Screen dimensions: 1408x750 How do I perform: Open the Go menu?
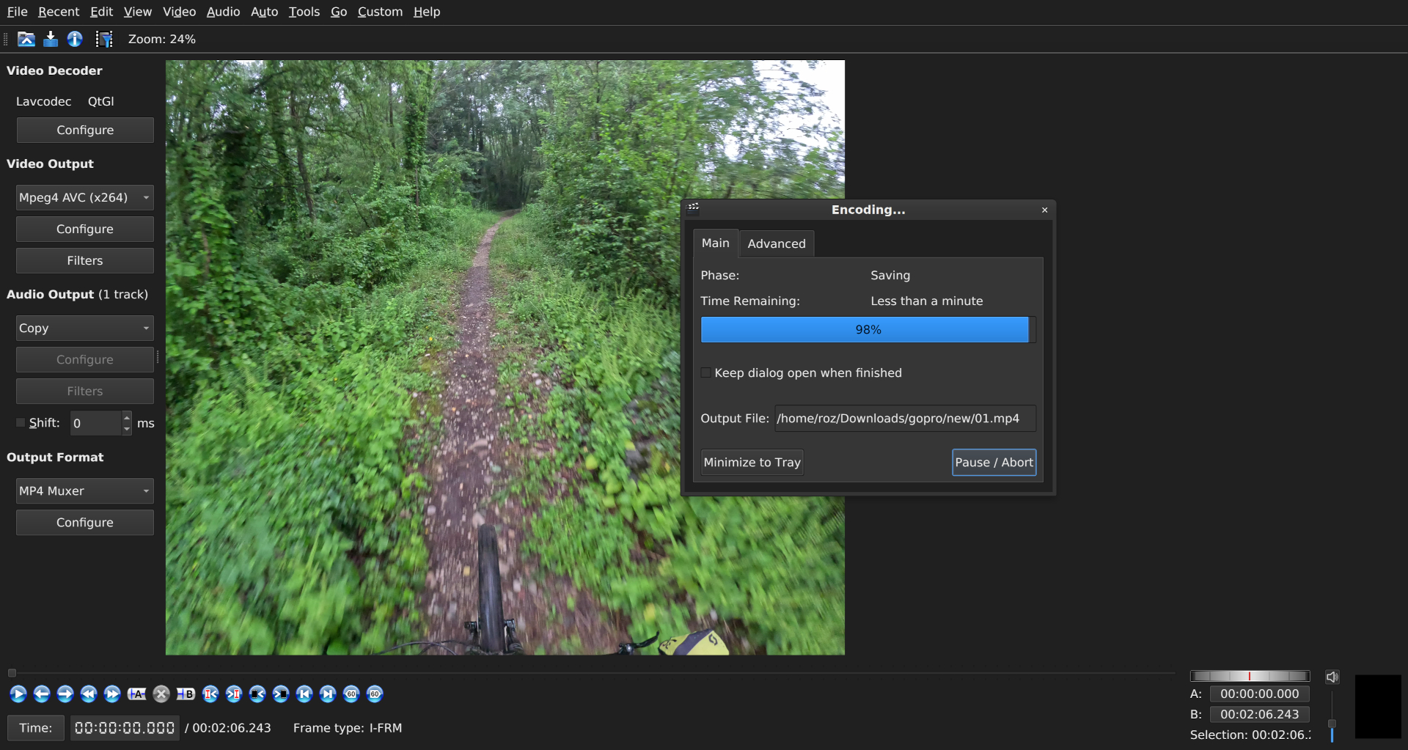[x=339, y=12]
